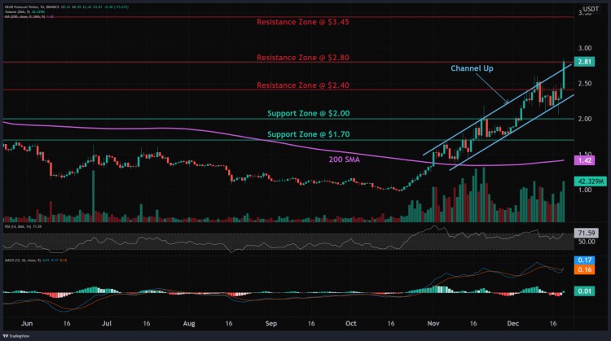Select the NEAR Protocol/Tether symbol legend title
611x341 pixels.
pyautogui.click(x=32, y=7)
